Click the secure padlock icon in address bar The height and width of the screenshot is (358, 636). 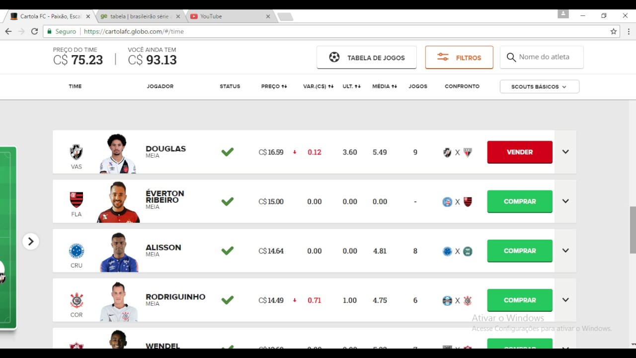[49, 31]
